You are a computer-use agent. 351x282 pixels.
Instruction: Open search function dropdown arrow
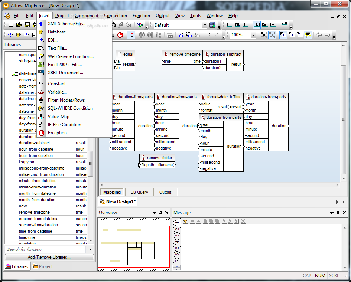coord(90,249)
